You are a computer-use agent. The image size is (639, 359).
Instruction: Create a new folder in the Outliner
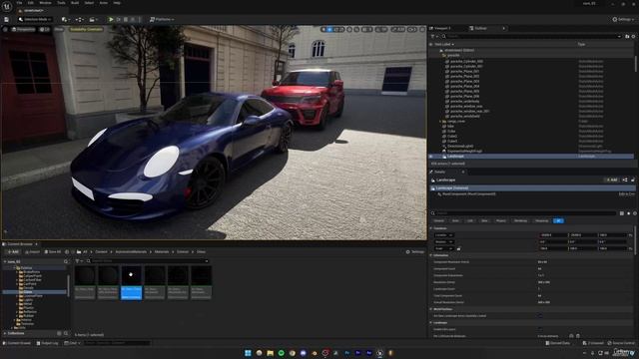(x=627, y=36)
